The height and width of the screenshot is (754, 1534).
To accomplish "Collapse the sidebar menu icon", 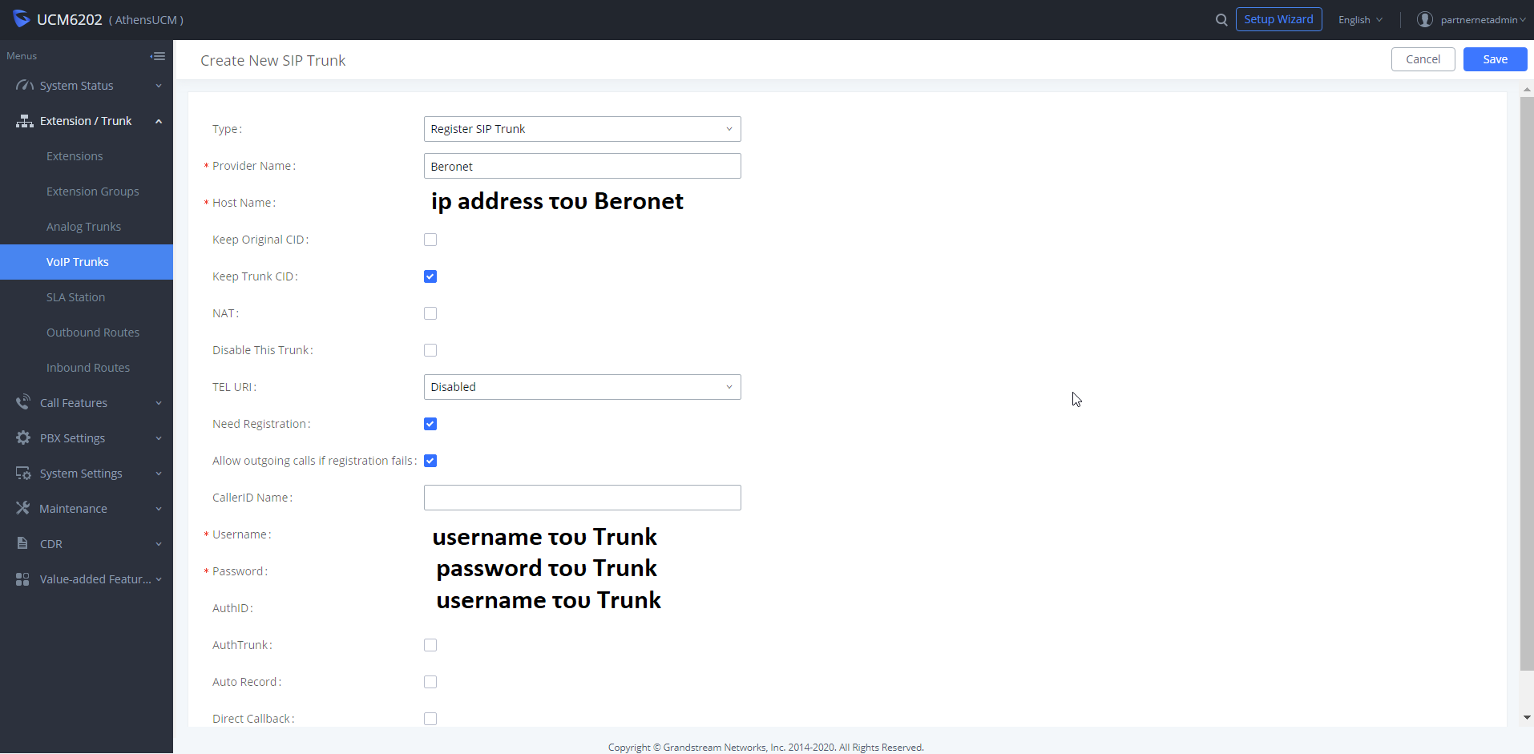I will tap(158, 56).
